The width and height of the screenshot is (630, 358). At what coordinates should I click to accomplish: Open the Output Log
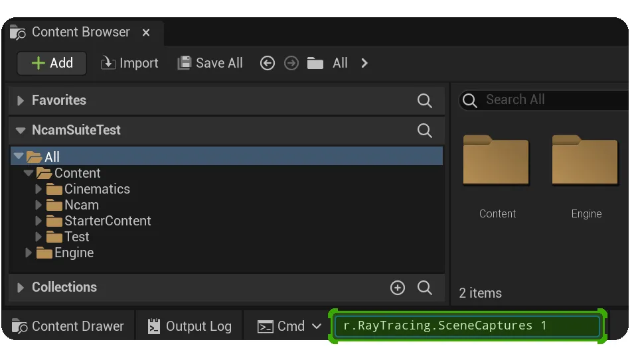tap(189, 326)
